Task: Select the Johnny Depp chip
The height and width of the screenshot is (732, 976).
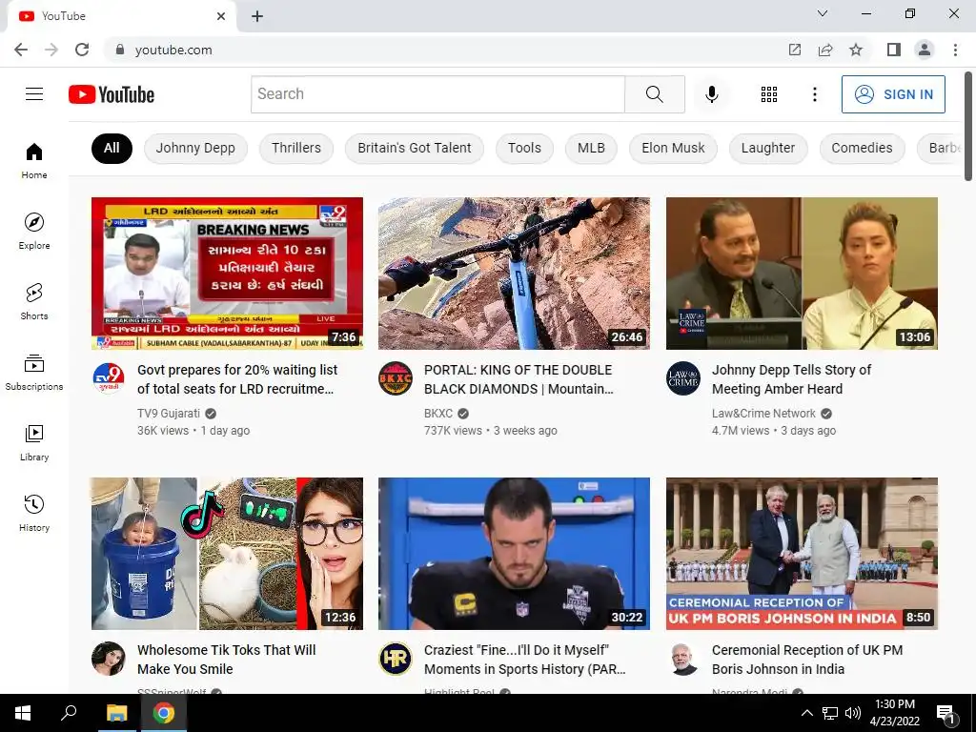Action: 195,148
